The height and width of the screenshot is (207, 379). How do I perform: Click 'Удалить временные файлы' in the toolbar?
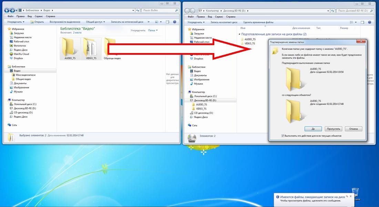click(x=258, y=22)
